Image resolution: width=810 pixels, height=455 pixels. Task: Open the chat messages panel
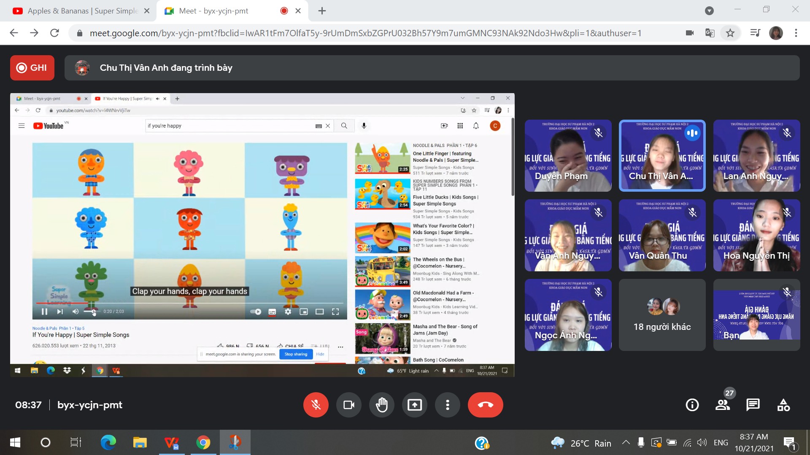[753, 405]
